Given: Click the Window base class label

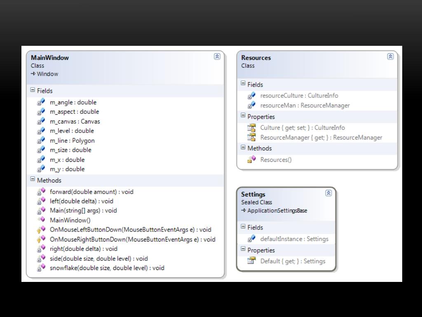Looking at the screenshot, I should (47, 74).
